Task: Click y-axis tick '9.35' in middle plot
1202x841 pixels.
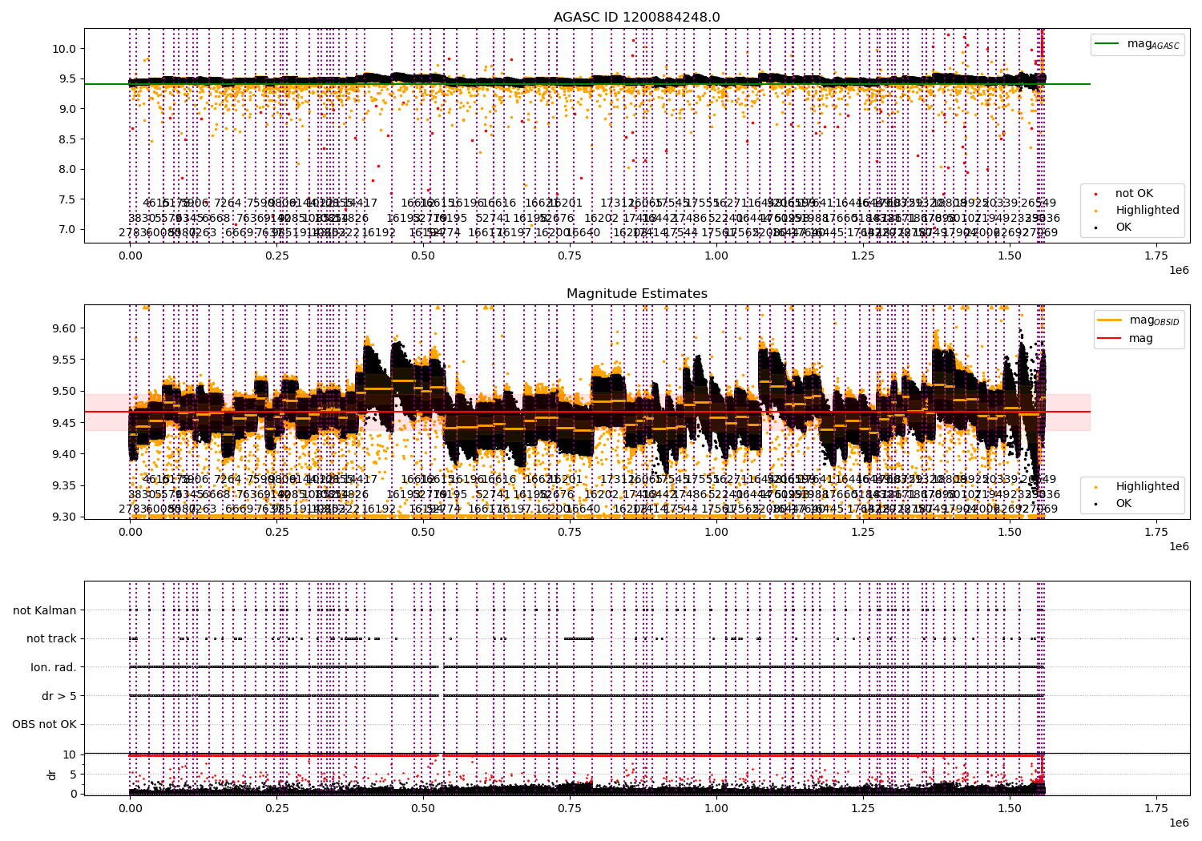Action: point(64,485)
